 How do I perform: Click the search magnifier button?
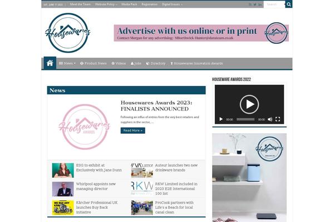288,4
